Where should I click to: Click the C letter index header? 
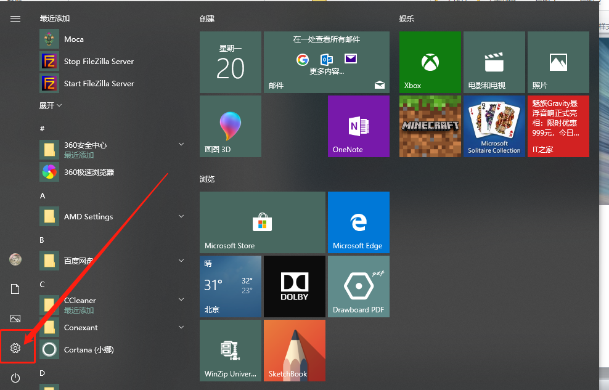tap(42, 285)
